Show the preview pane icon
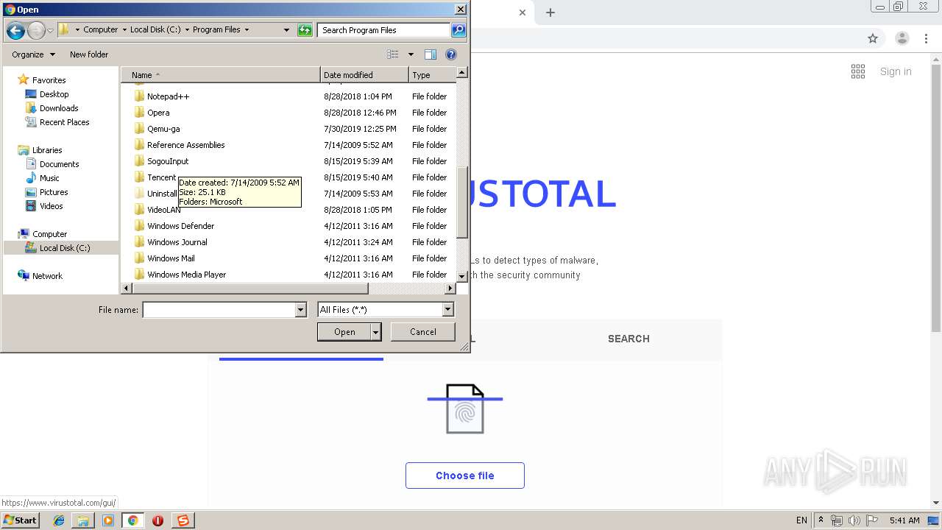This screenshot has height=530, width=942. click(431, 54)
